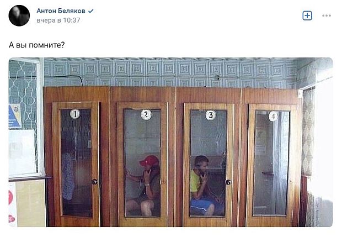The height and width of the screenshot is (237, 342).
Task: Click the door knob of booth 1
Action: tap(95, 182)
